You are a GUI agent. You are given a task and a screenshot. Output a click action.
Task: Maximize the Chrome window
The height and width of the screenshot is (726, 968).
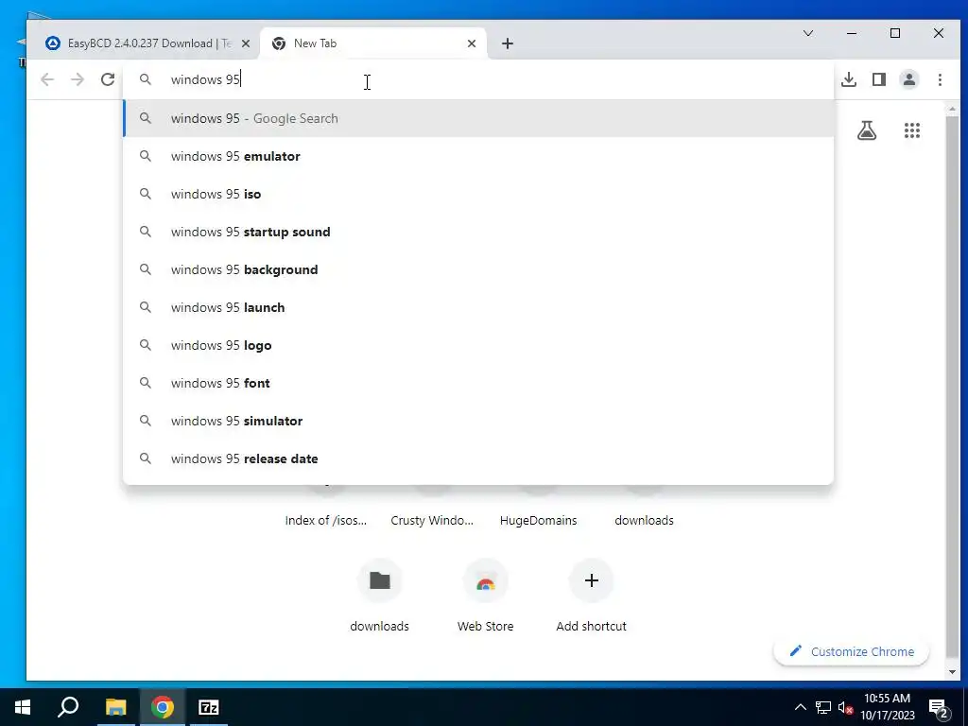click(895, 33)
